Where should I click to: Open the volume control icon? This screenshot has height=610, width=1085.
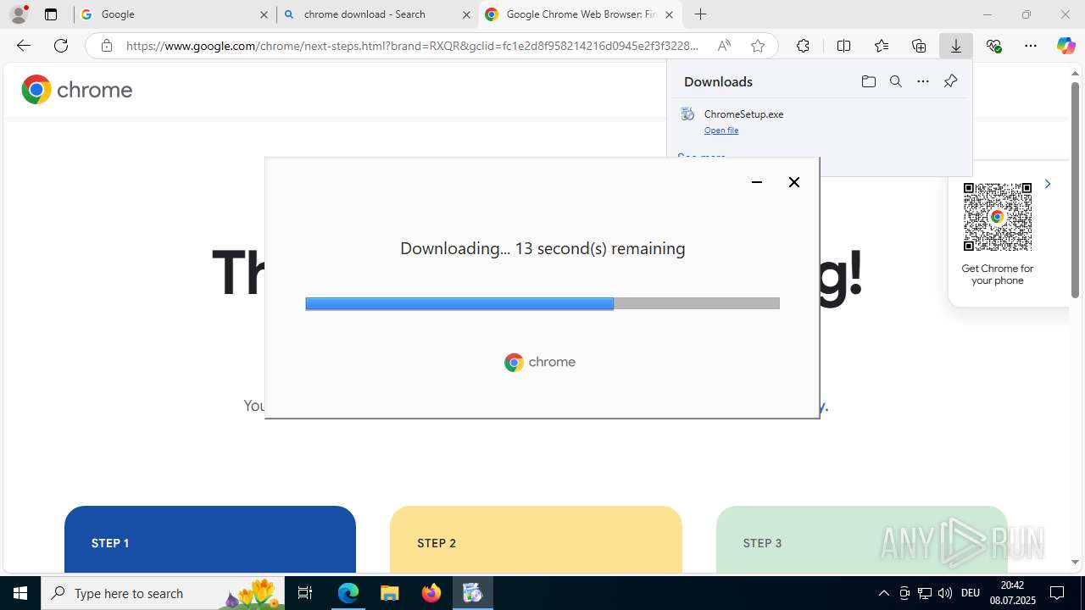point(944,593)
